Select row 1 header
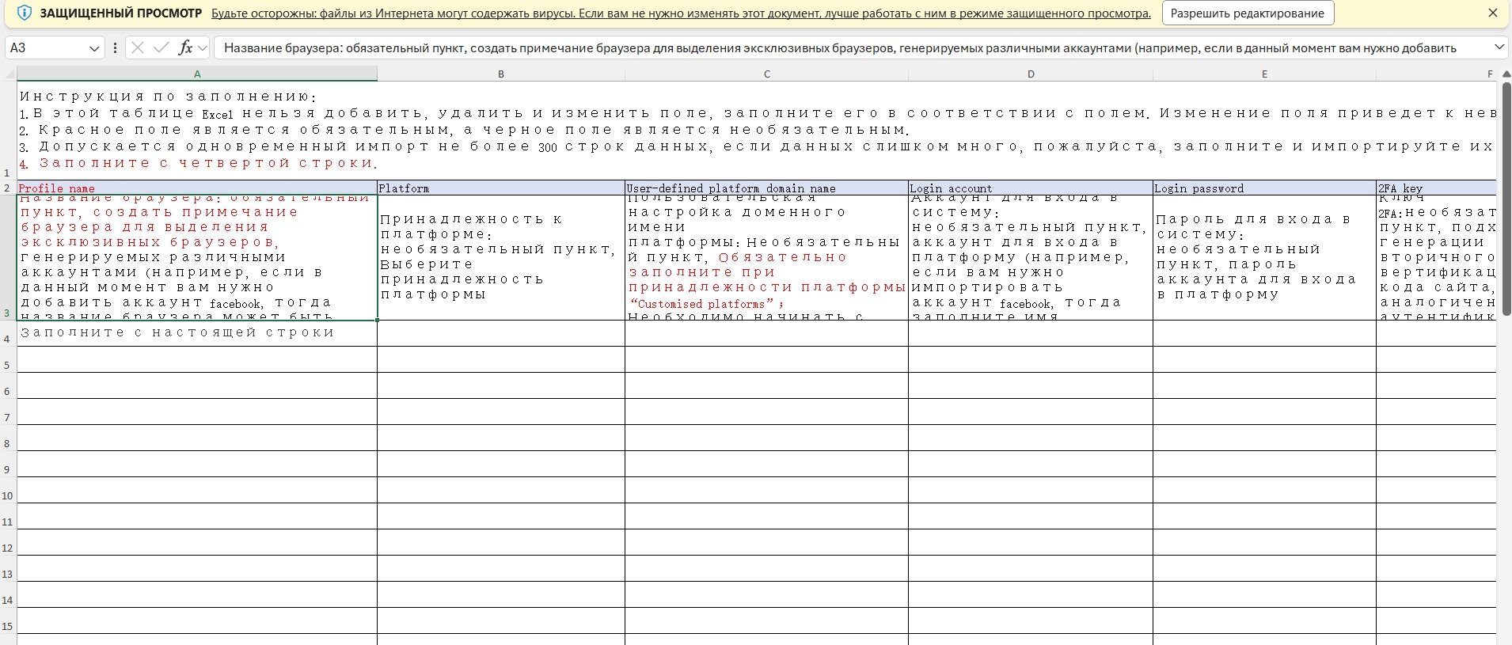The width and height of the screenshot is (1512, 645). click(x=8, y=131)
